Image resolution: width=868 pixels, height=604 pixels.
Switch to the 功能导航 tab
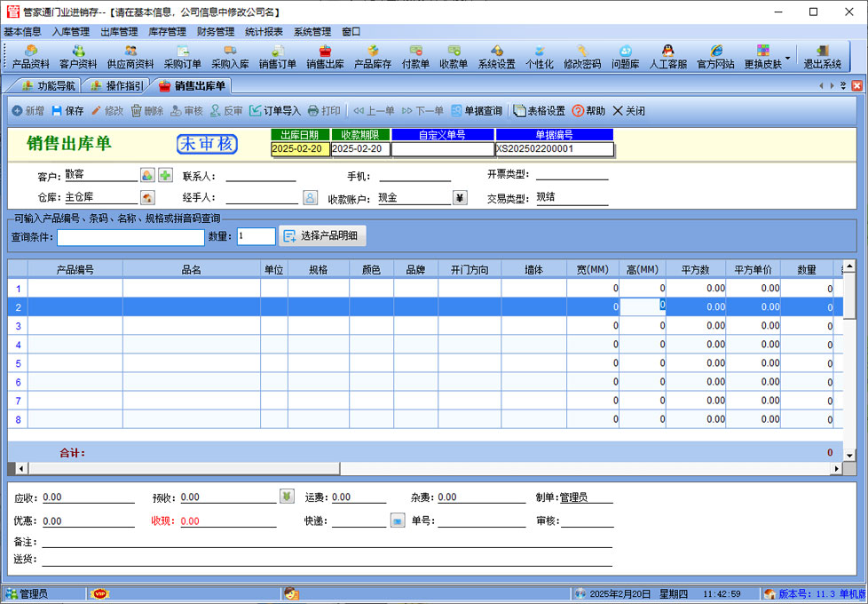48,86
